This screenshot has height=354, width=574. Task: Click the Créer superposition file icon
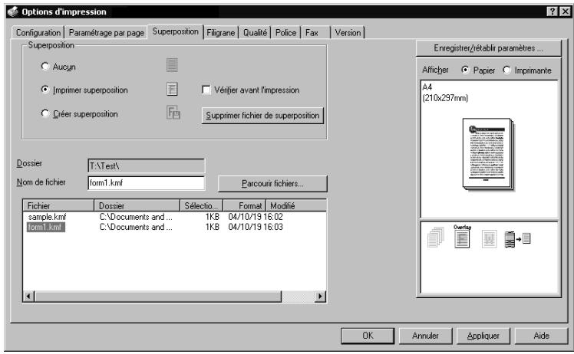(x=173, y=113)
